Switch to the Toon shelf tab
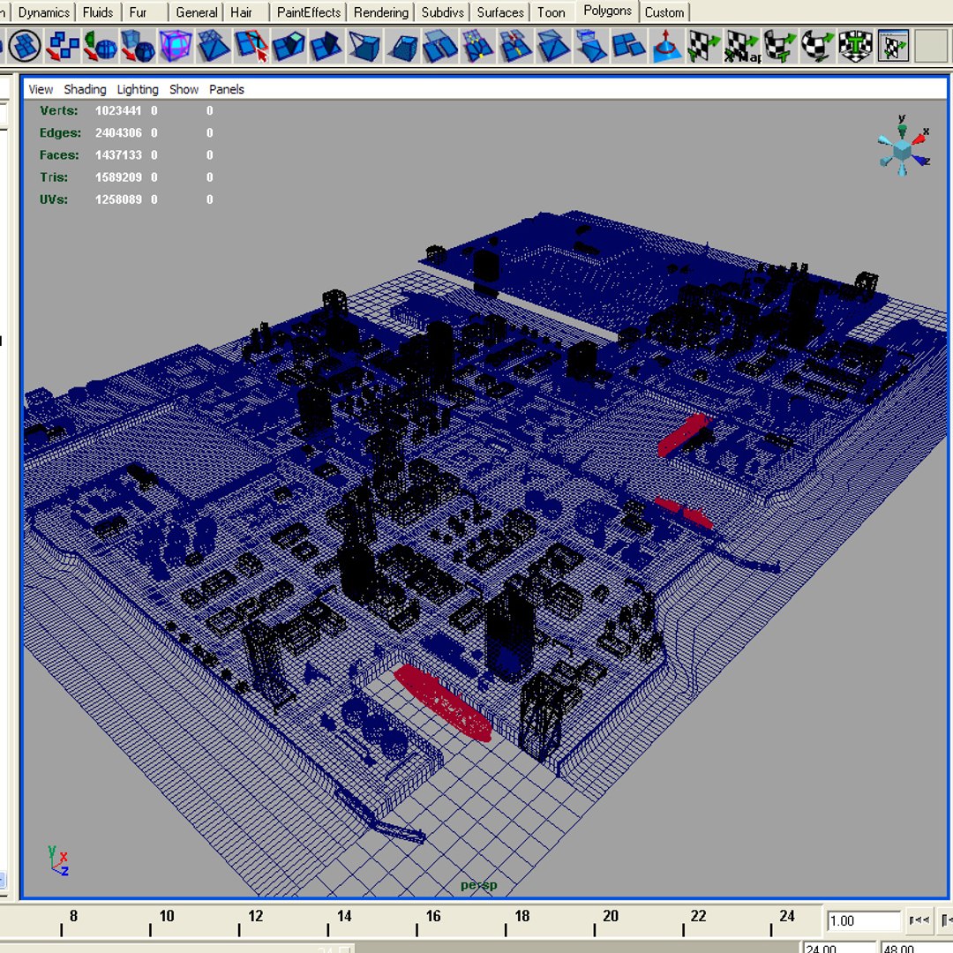This screenshot has width=953, height=953. pos(552,12)
